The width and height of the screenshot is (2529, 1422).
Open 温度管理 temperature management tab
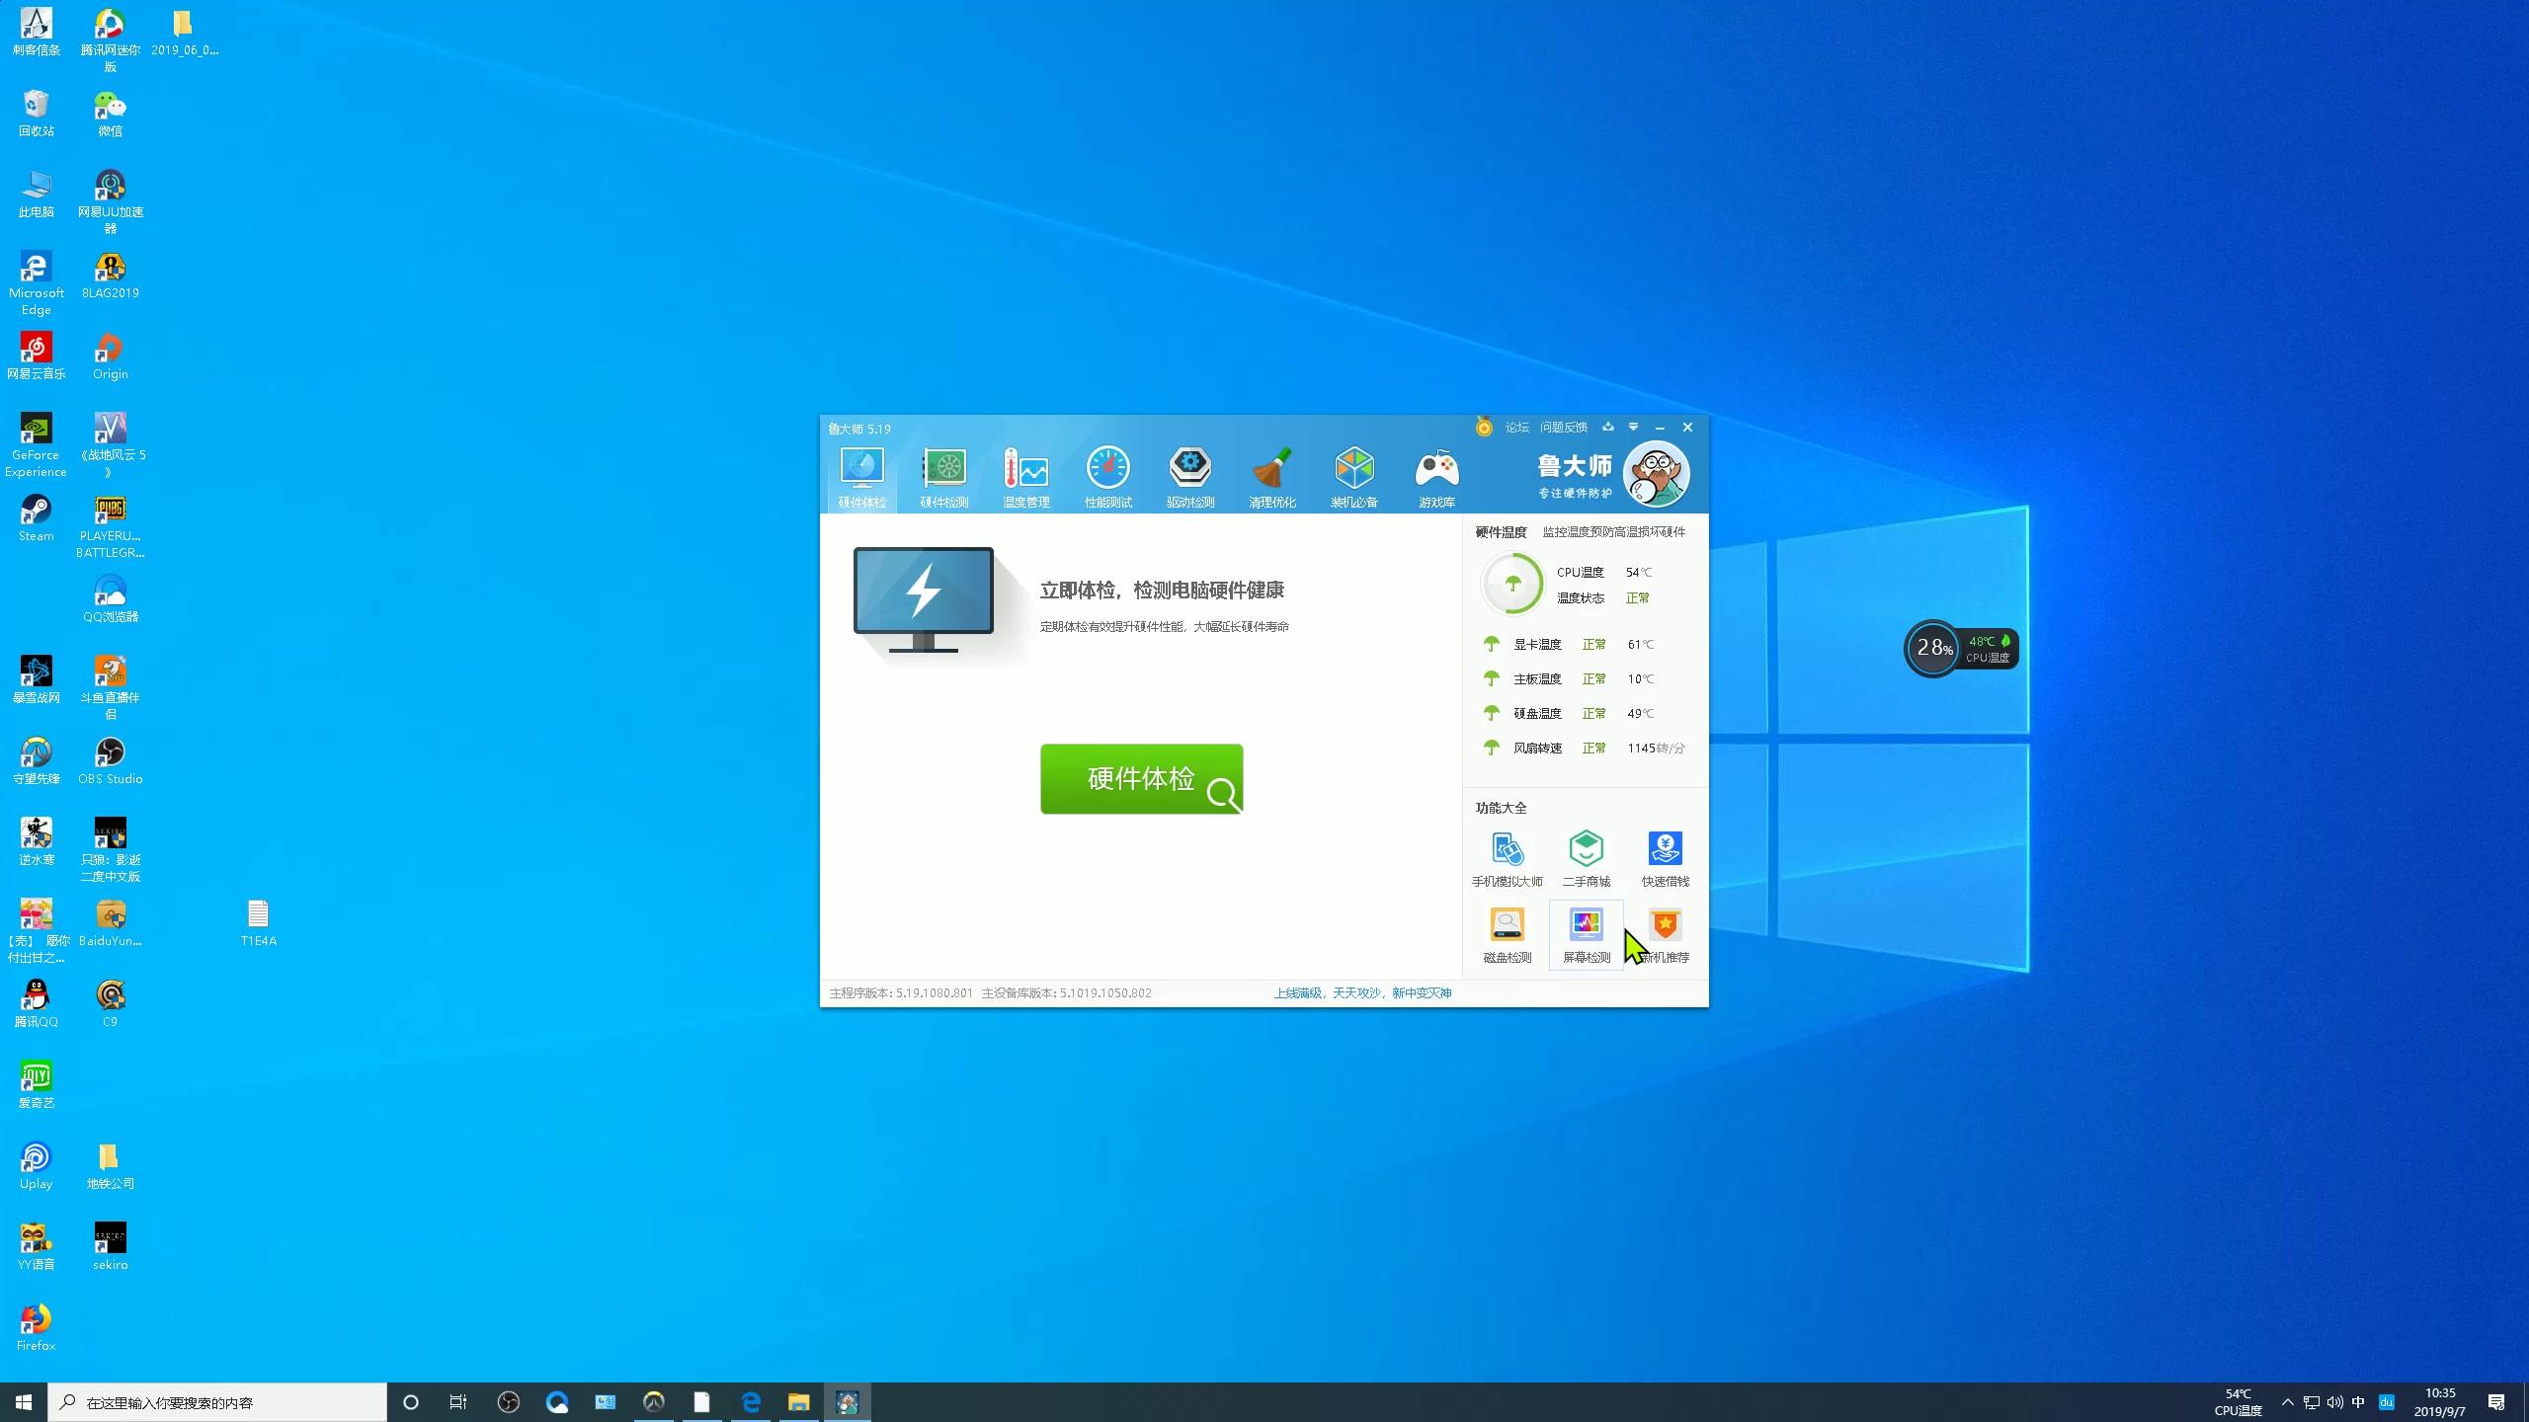click(x=1024, y=478)
